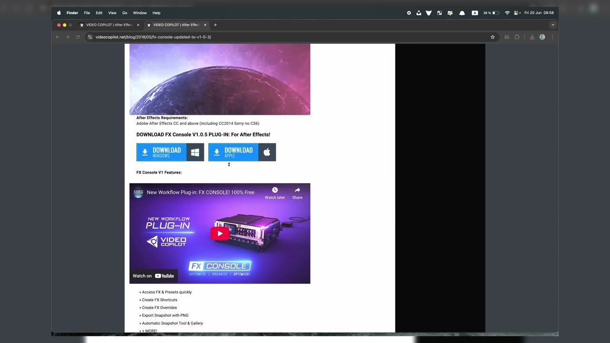Share the embedded YouTube video
The image size is (610, 343).
tap(297, 193)
